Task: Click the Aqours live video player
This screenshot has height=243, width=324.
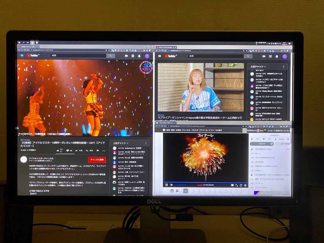Action: [201, 87]
